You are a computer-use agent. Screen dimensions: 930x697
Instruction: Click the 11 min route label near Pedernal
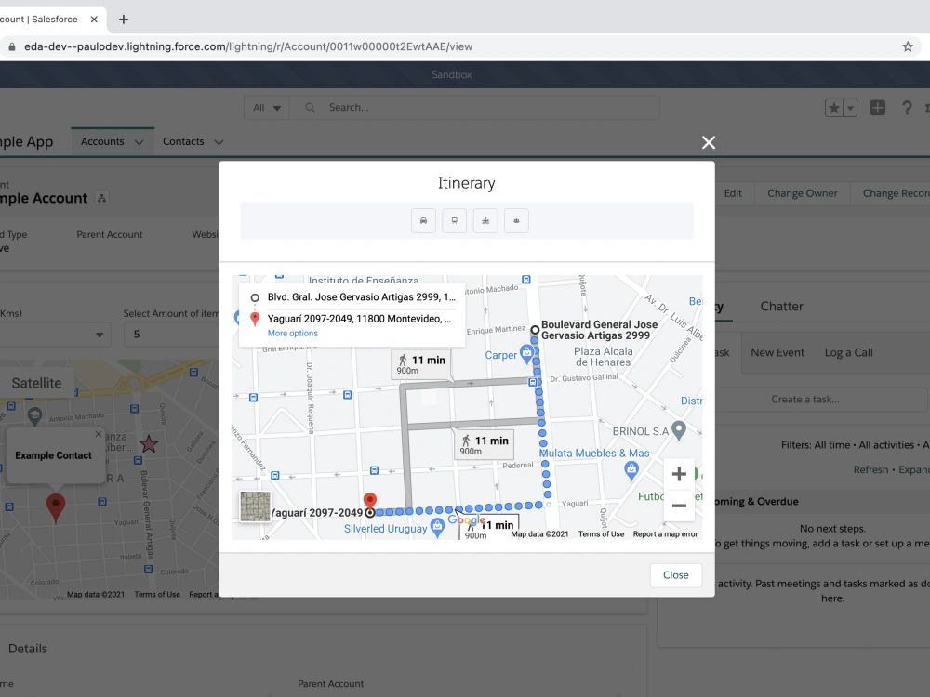(x=485, y=445)
